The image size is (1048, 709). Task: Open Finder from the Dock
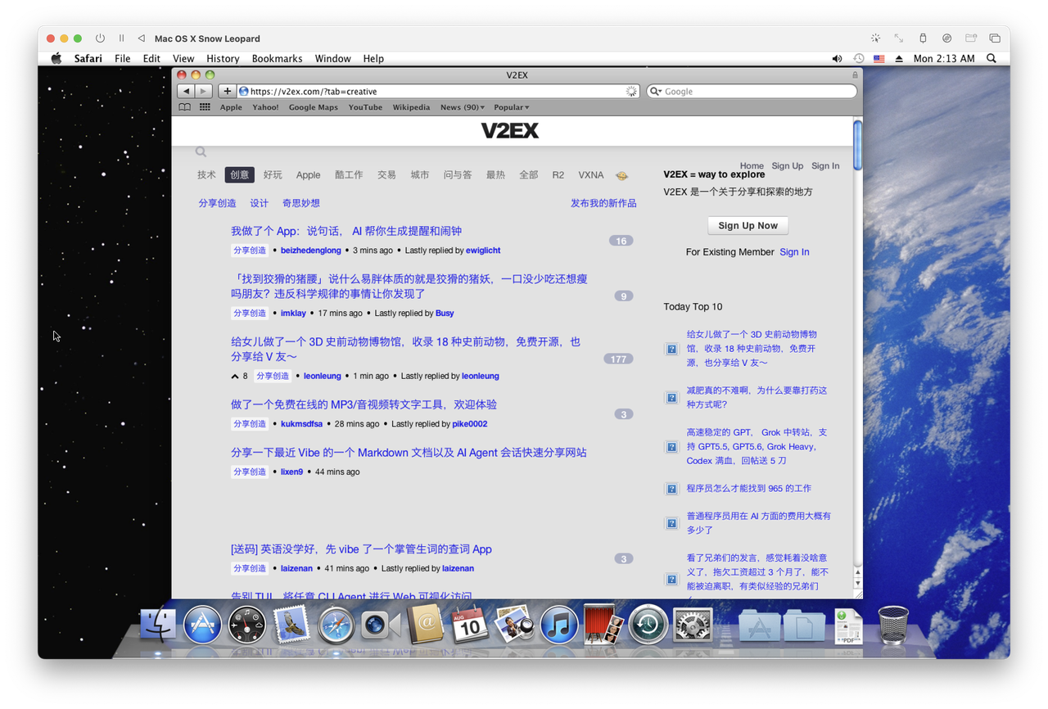[x=158, y=626]
